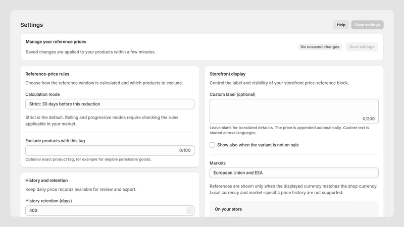Adjust the History retention stepper control
Image resolution: width=404 pixels, height=227 pixels.
190,210
